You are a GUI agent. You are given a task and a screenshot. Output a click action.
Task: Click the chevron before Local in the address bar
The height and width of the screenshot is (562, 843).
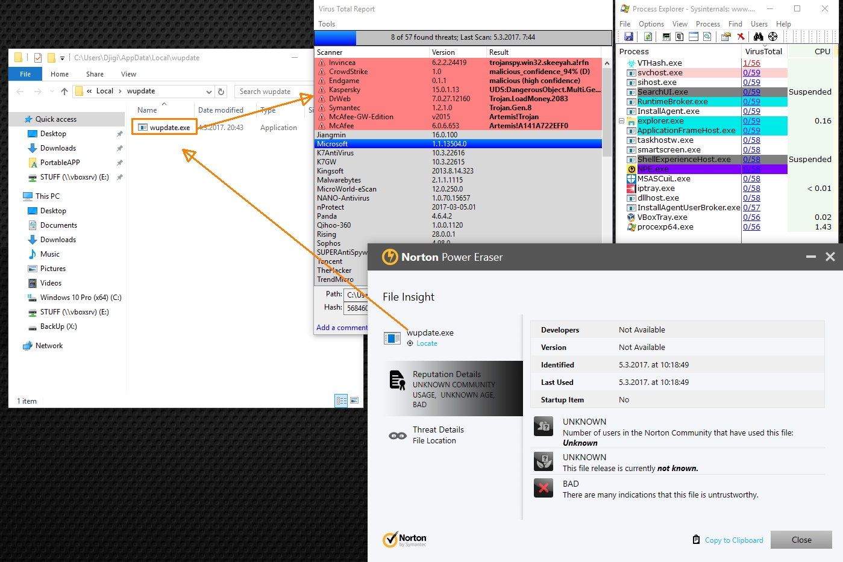pyautogui.click(x=89, y=92)
